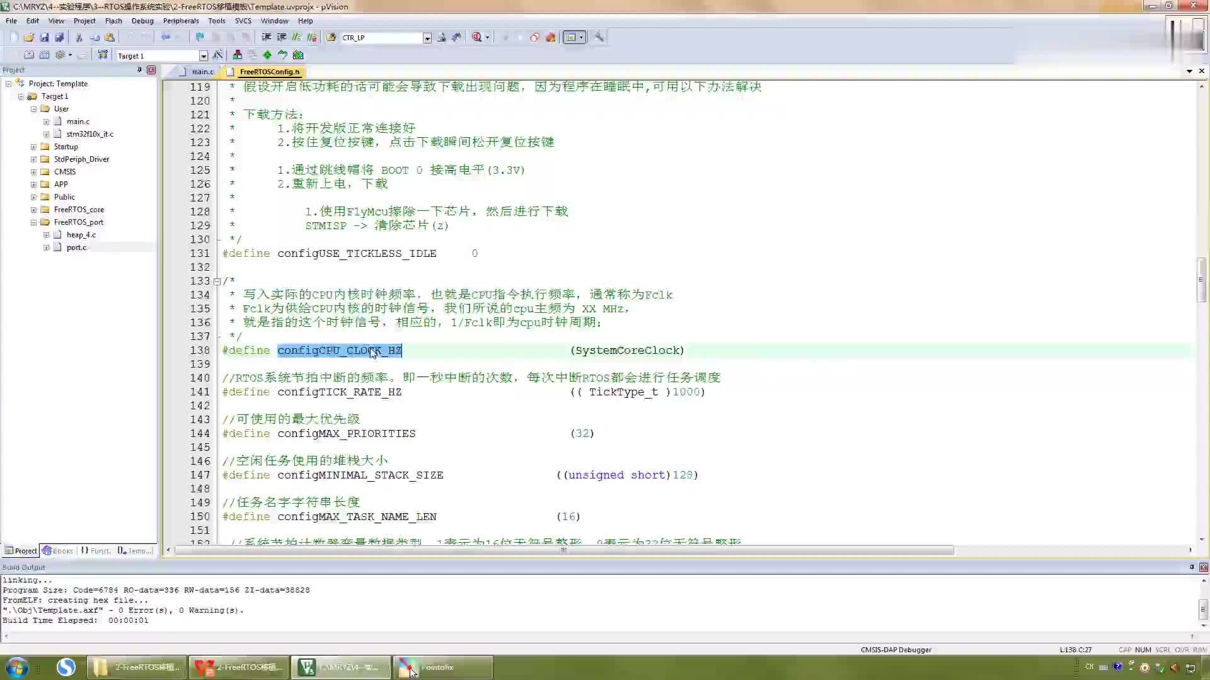Open configuration wrench icon
The image size is (1210, 680).
point(599,37)
